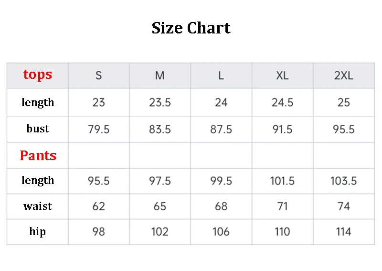Viewport: 382px width, 271px height.
Task: Click the S size column header
Action: tap(99, 76)
